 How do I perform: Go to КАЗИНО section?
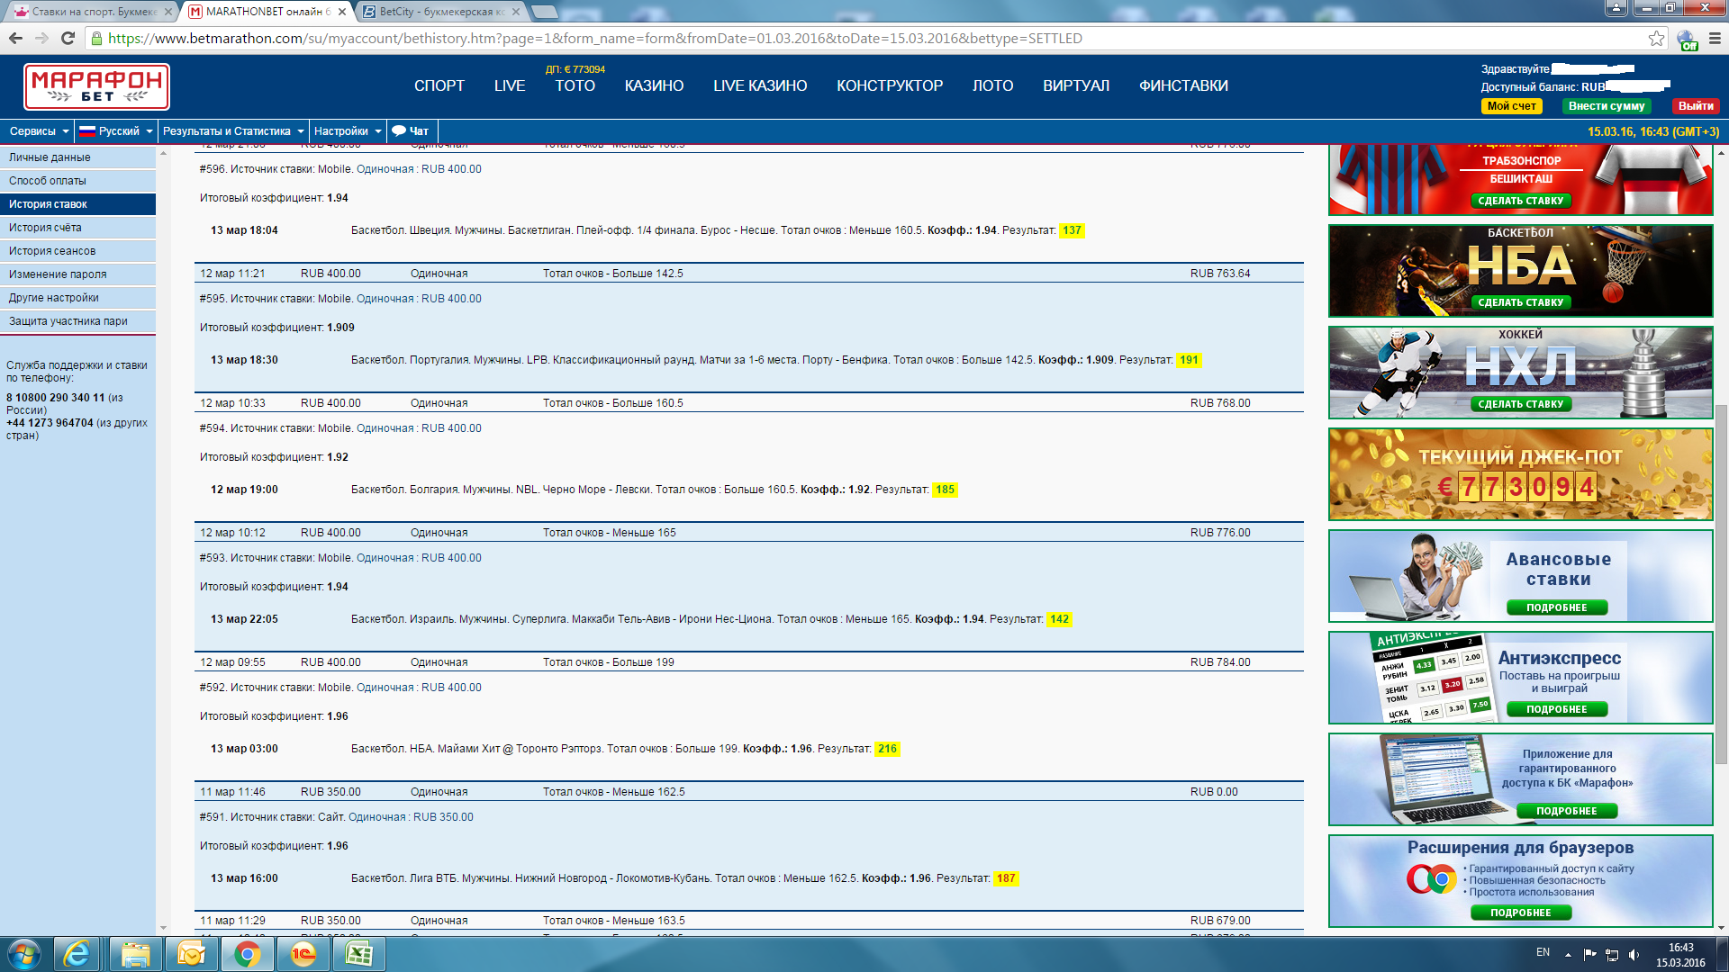(x=654, y=85)
